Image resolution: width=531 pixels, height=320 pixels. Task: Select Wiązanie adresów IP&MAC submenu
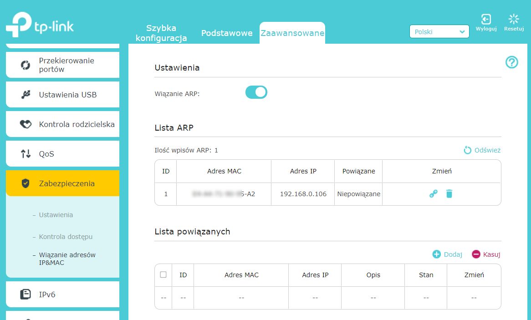(x=67, y=259)
